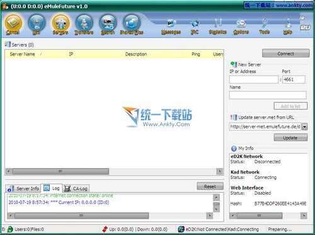Click the server list scroll-left arrow
The height and width of the screenshot is (235, 315).
(9, 171)
